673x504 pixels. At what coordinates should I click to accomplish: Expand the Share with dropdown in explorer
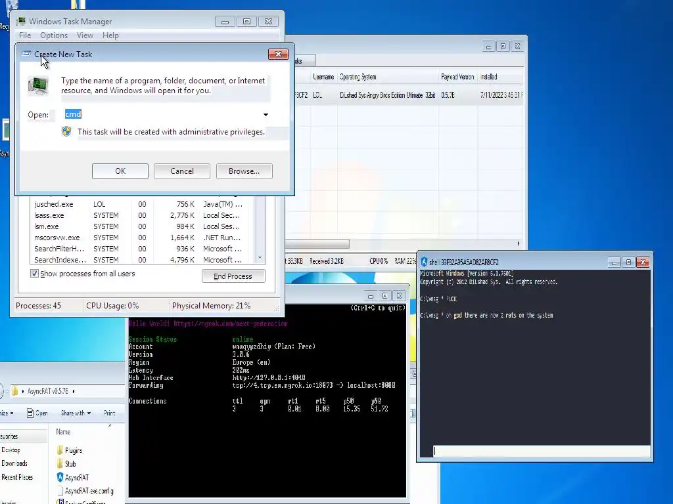[x=76, y=413]
